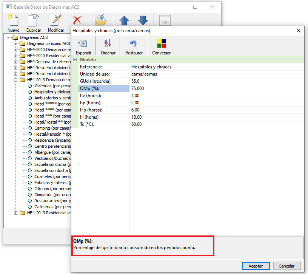Select Hotel/Hostal ** tree item
This screenshot has height=274, width=308.
click(52, 122)
